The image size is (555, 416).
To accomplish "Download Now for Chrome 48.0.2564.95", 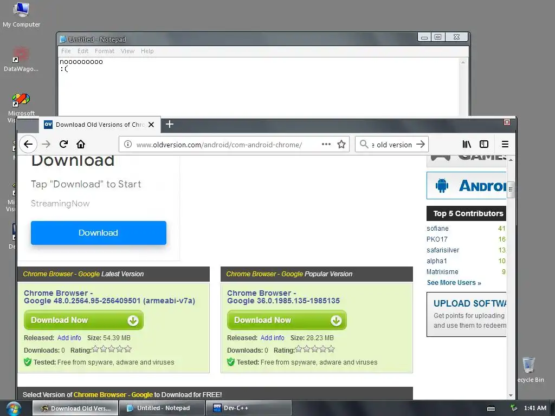I will 83,320.
